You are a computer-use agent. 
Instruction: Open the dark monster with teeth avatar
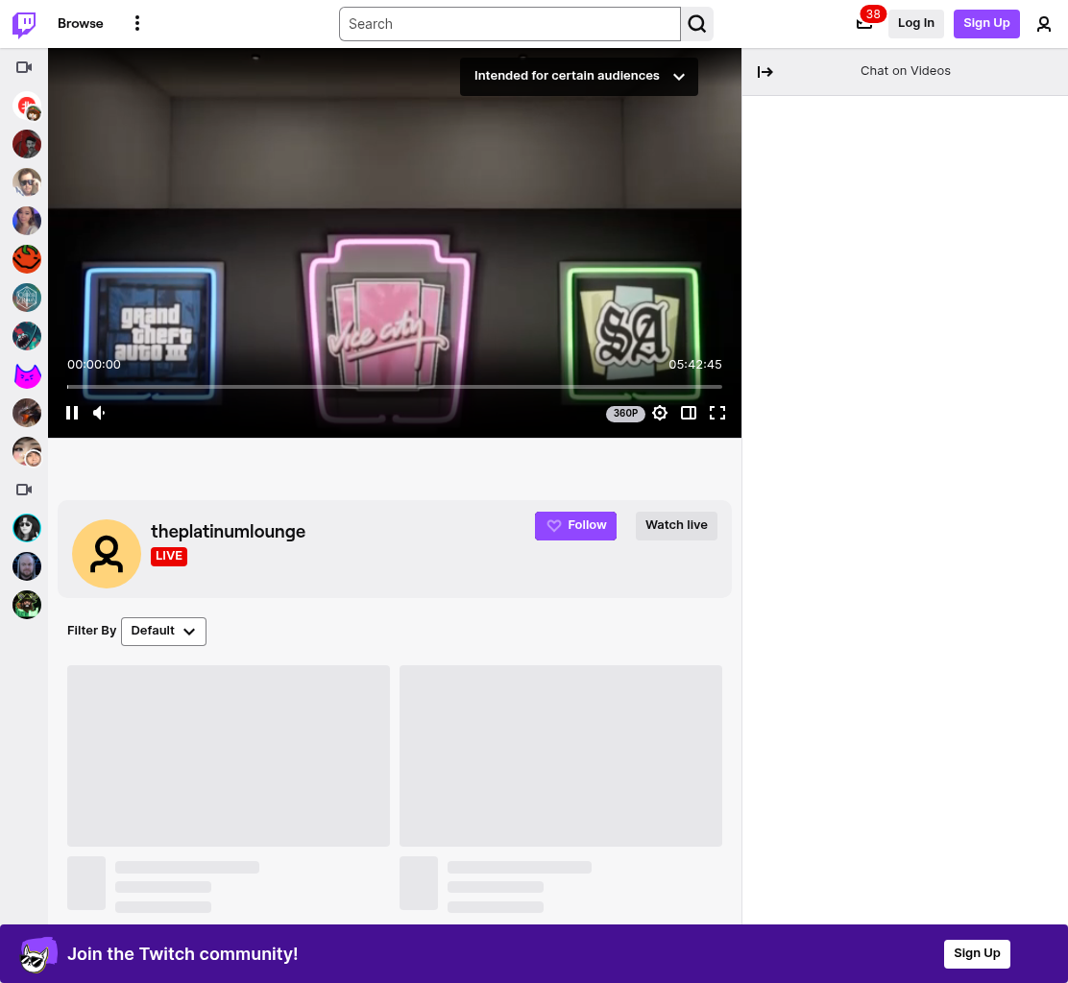[27, 336]
